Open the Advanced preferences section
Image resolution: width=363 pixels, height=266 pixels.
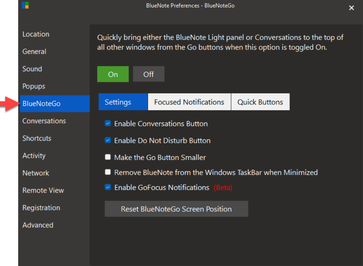click(38, 225)
